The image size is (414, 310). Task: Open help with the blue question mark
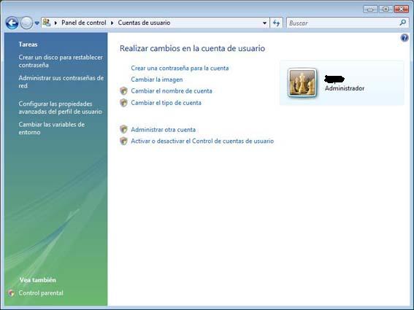click(x=405, y=38)
